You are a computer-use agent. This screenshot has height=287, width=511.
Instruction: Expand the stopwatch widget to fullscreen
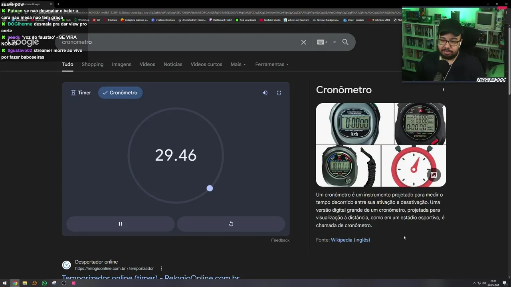pyautogui.click(x=279, y=92)
